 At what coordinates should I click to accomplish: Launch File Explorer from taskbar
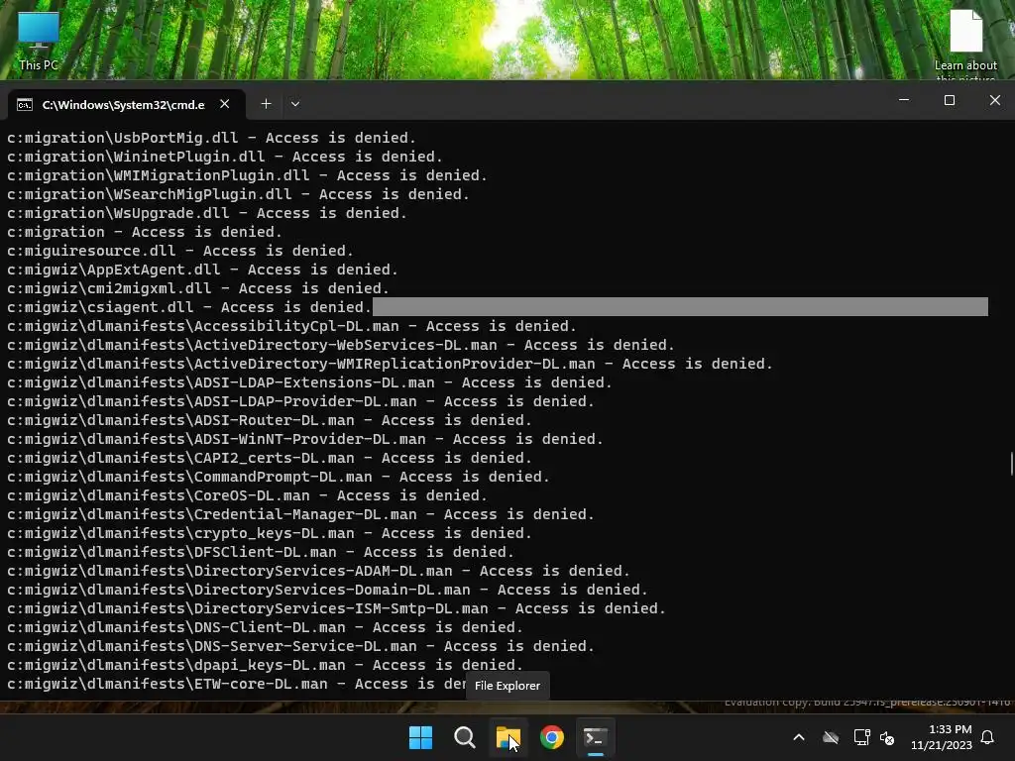click(x=508, y=737)
